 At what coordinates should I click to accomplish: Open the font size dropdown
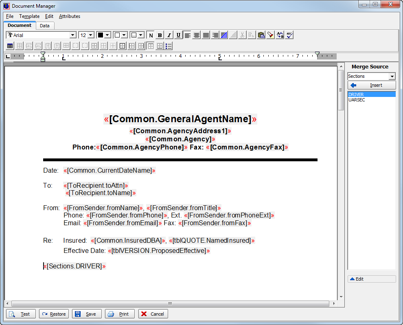click(x=90, y=35)
